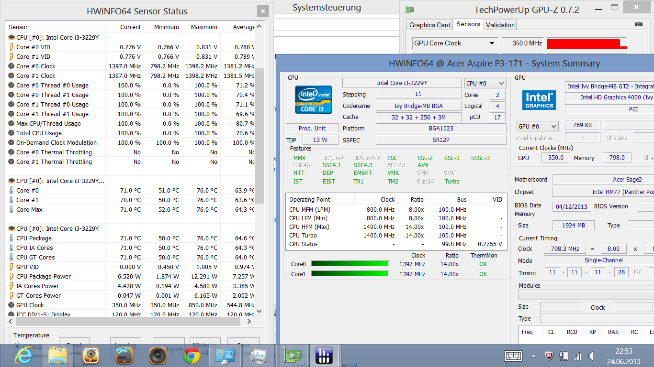Click gauge icon beside Total CPU Usage

pos(11,133)
